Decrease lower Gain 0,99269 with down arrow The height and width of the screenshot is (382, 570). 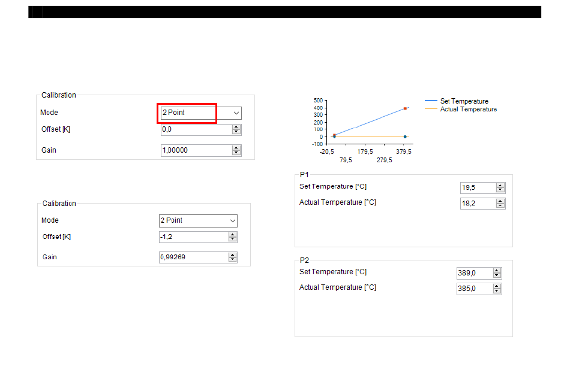(233, 259)
